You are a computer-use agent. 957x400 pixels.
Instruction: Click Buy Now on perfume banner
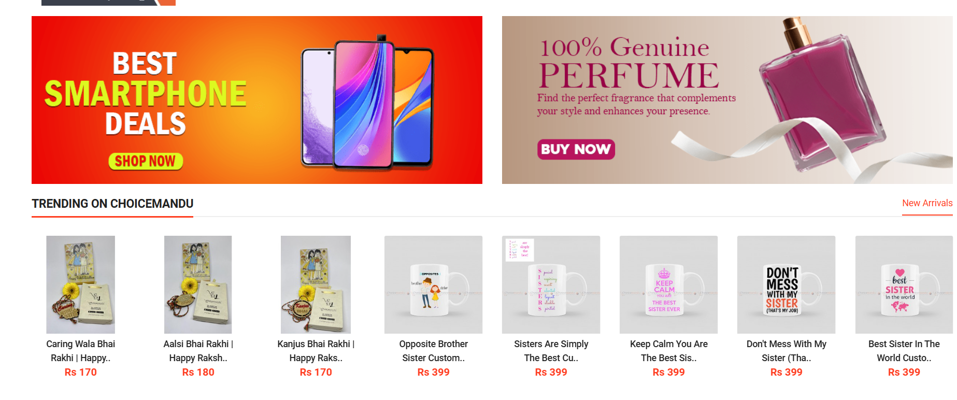(576, 149)
